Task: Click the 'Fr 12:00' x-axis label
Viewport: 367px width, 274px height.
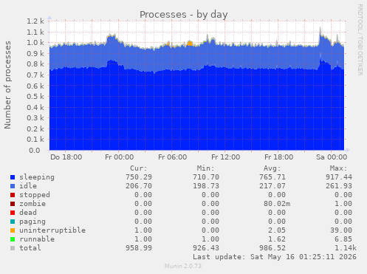Action: [x=226, y=157]
